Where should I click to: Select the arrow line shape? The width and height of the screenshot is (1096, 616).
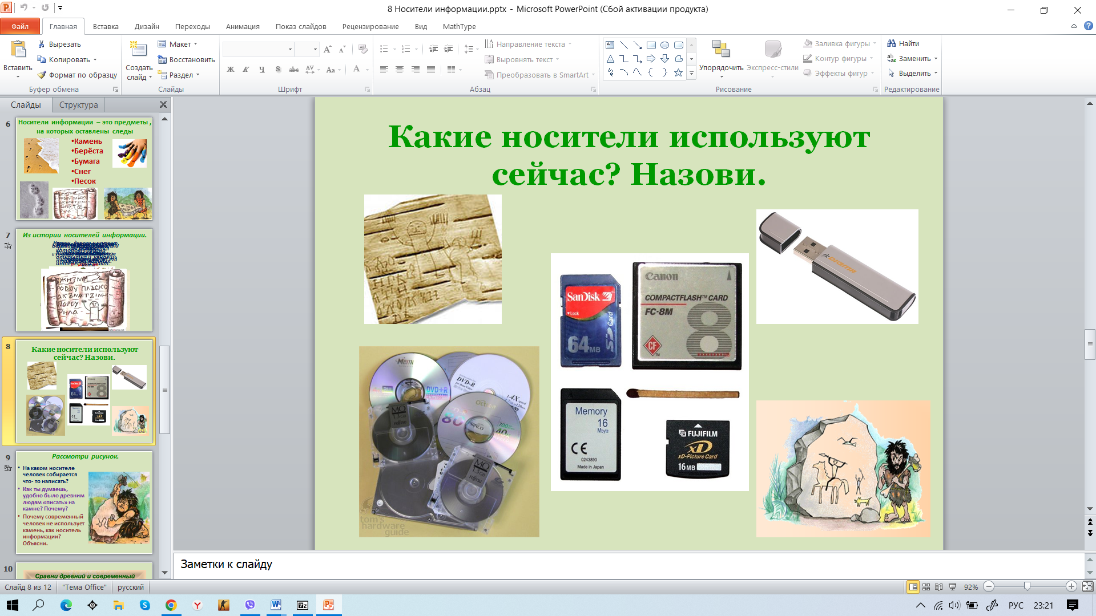(x=638, y=45)
